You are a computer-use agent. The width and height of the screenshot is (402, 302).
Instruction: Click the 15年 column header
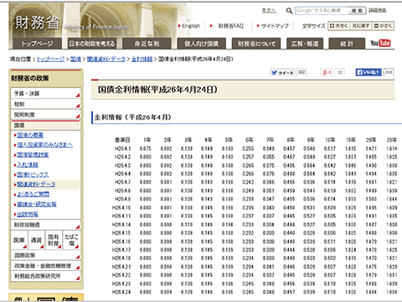point(351,140)
